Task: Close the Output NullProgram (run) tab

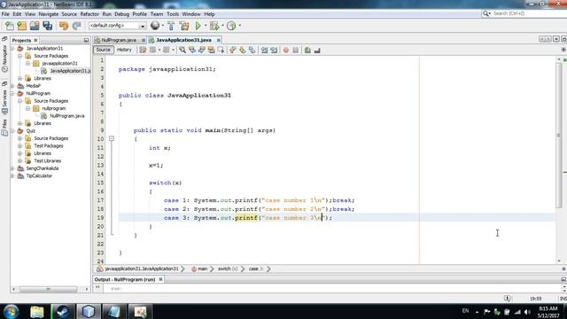Action: [161, 279]
